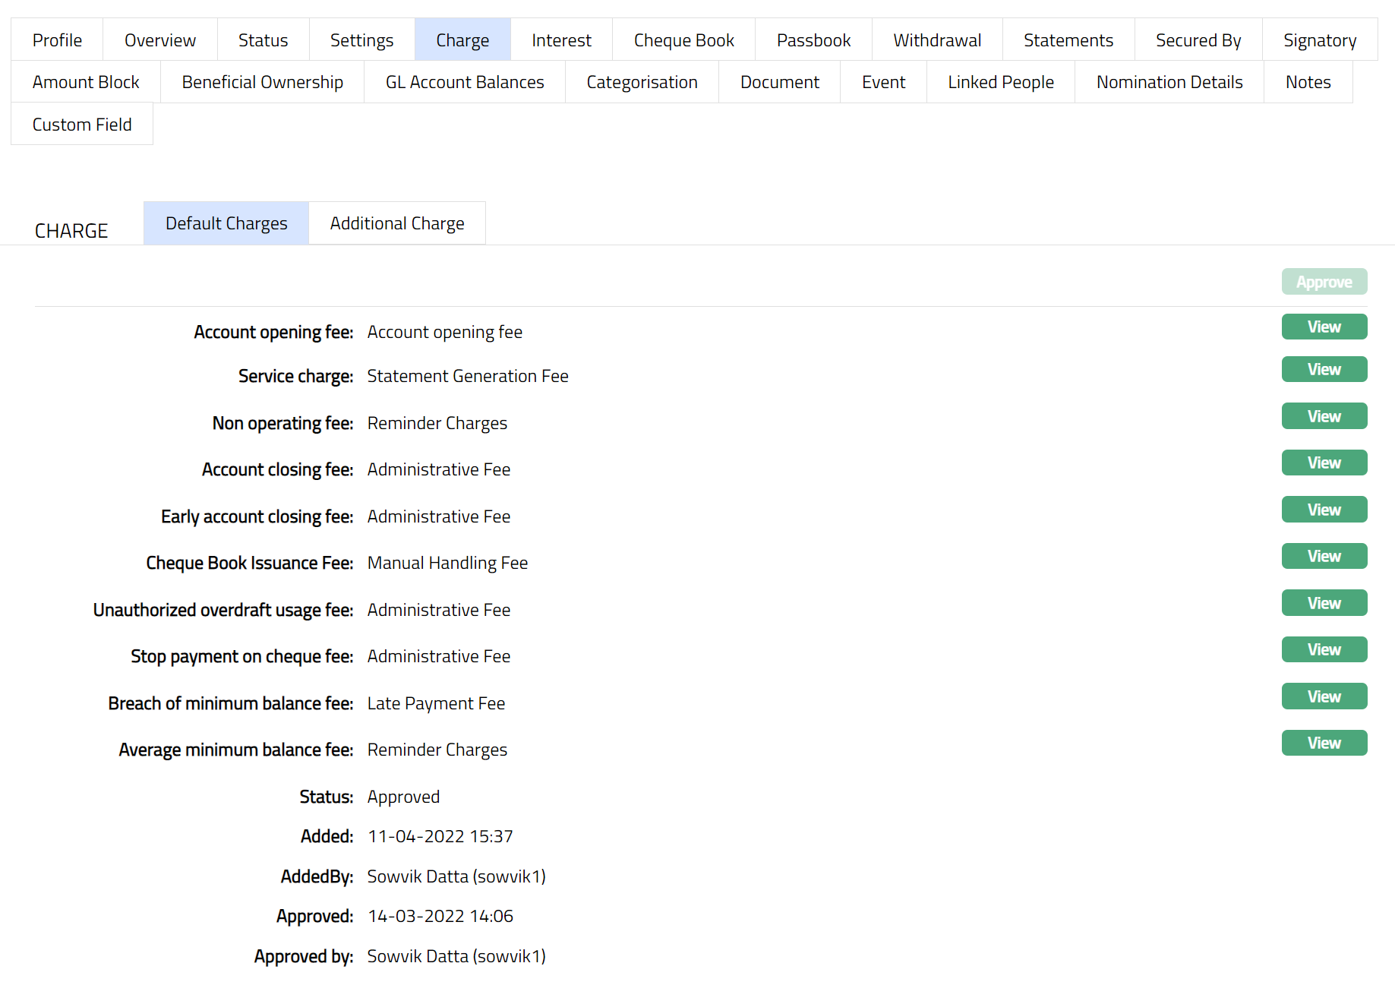View the Non operating fee details
The width and height of the screenshot is (1395, 982).
(1324, 417)
